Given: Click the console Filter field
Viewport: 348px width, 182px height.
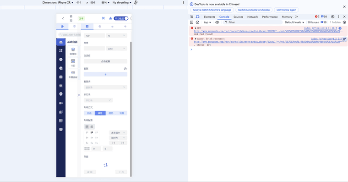Looking at the screenshot, I should 253,22.
